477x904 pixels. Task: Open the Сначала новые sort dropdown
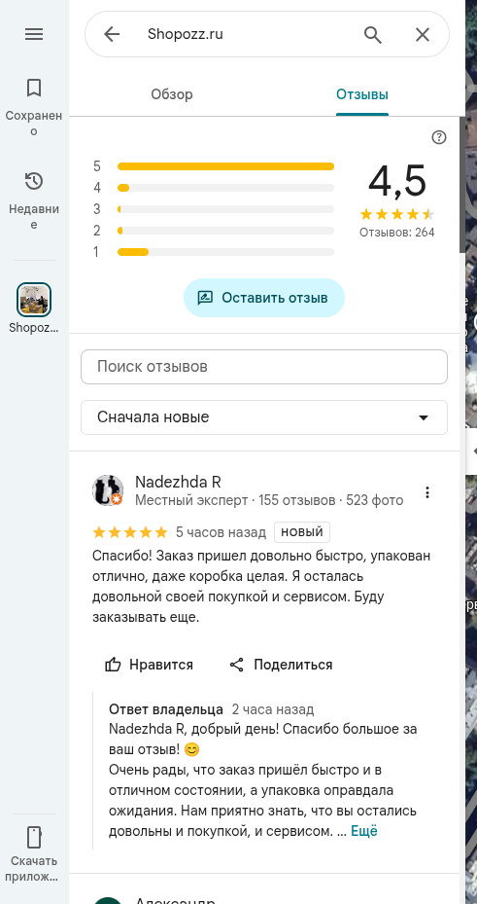click(x=264, y=417)
